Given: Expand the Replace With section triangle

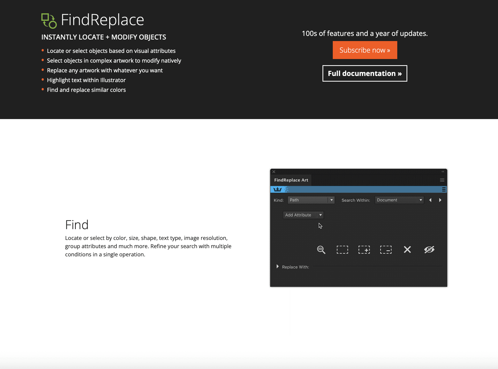Looking at the screenshot, I should (278, 267).
